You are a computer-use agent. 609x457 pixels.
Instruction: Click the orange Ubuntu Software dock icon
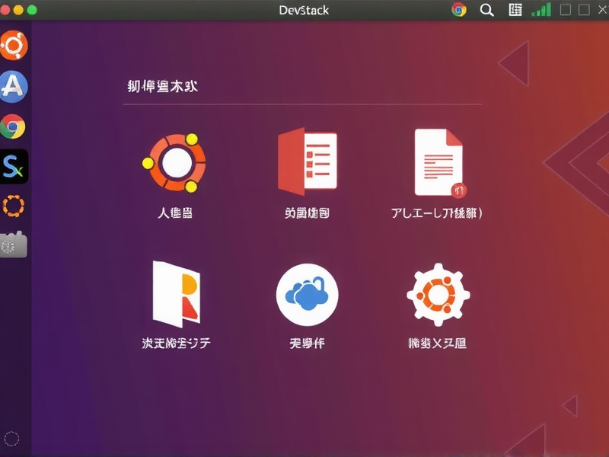pyautogui.click(x=14, y=204)
